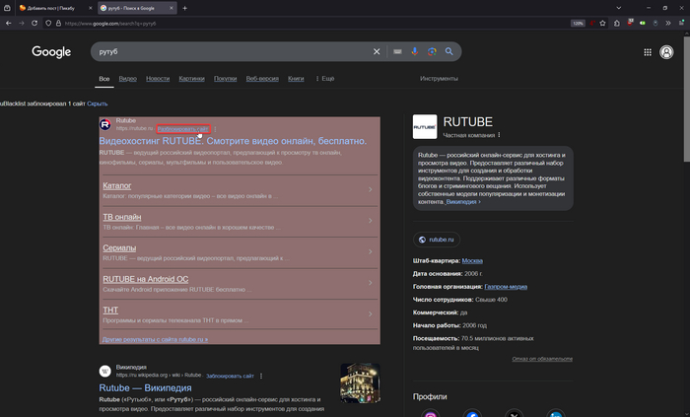The width and height of the screenshot is (690, 417).
Task: Go back to the previous page
Action: [x=8, y=24]
